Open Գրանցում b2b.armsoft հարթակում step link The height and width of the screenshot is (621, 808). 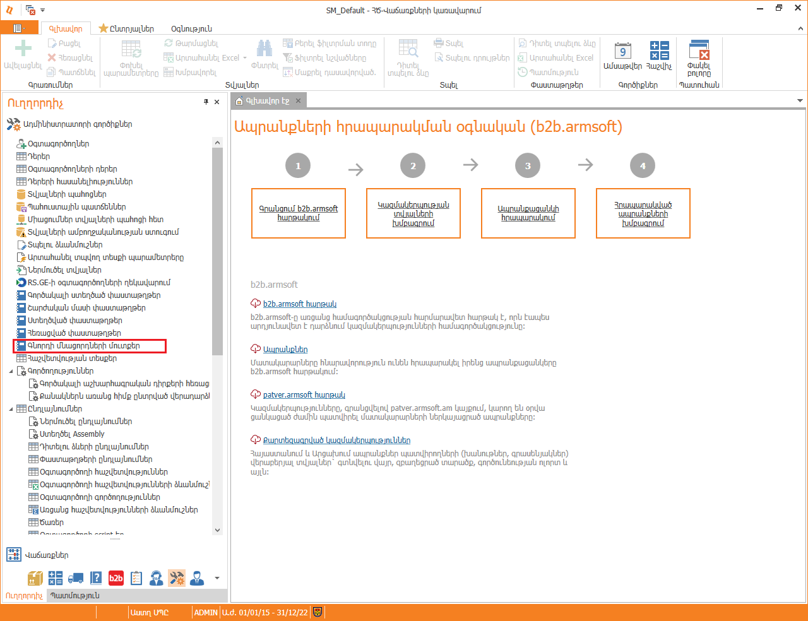(x=299, y=213)
